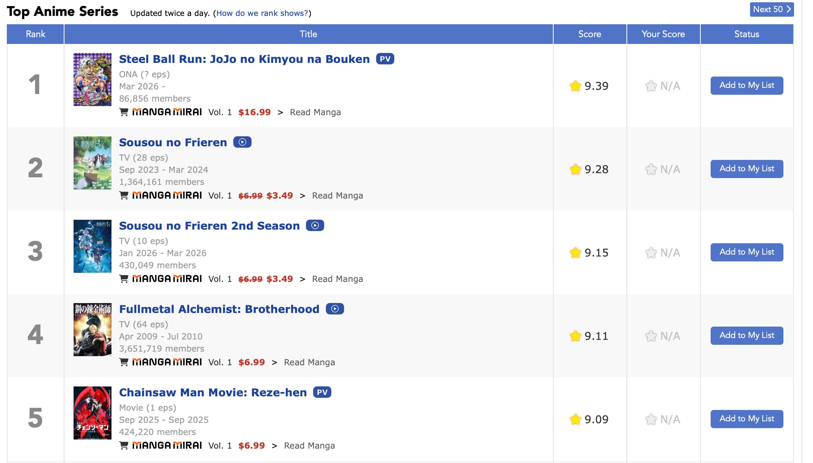
Task: Click the $16.99 Steel Ball Run manga price
Action: (x=254, y=112)
